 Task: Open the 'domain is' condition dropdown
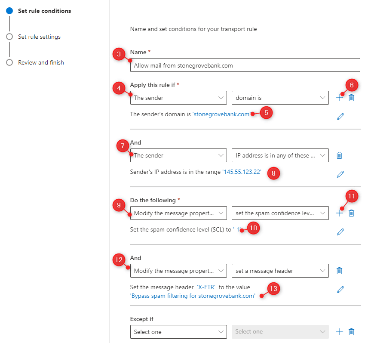click(280, 98)
